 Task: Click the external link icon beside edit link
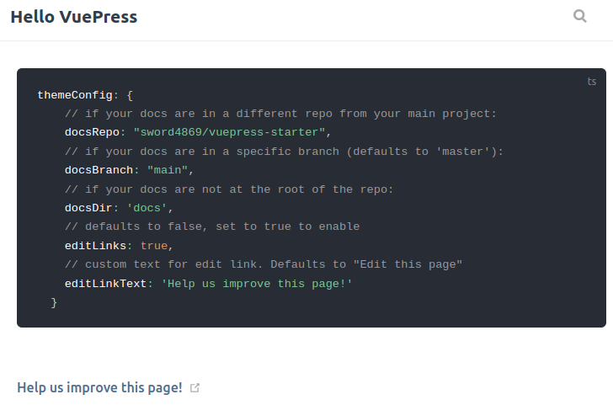click(x=195, y=388)
